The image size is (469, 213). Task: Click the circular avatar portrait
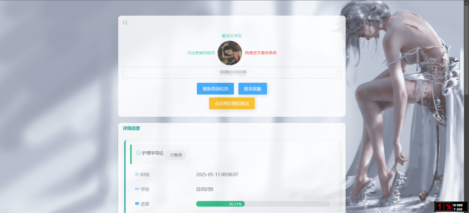click(x=230, y=53)
